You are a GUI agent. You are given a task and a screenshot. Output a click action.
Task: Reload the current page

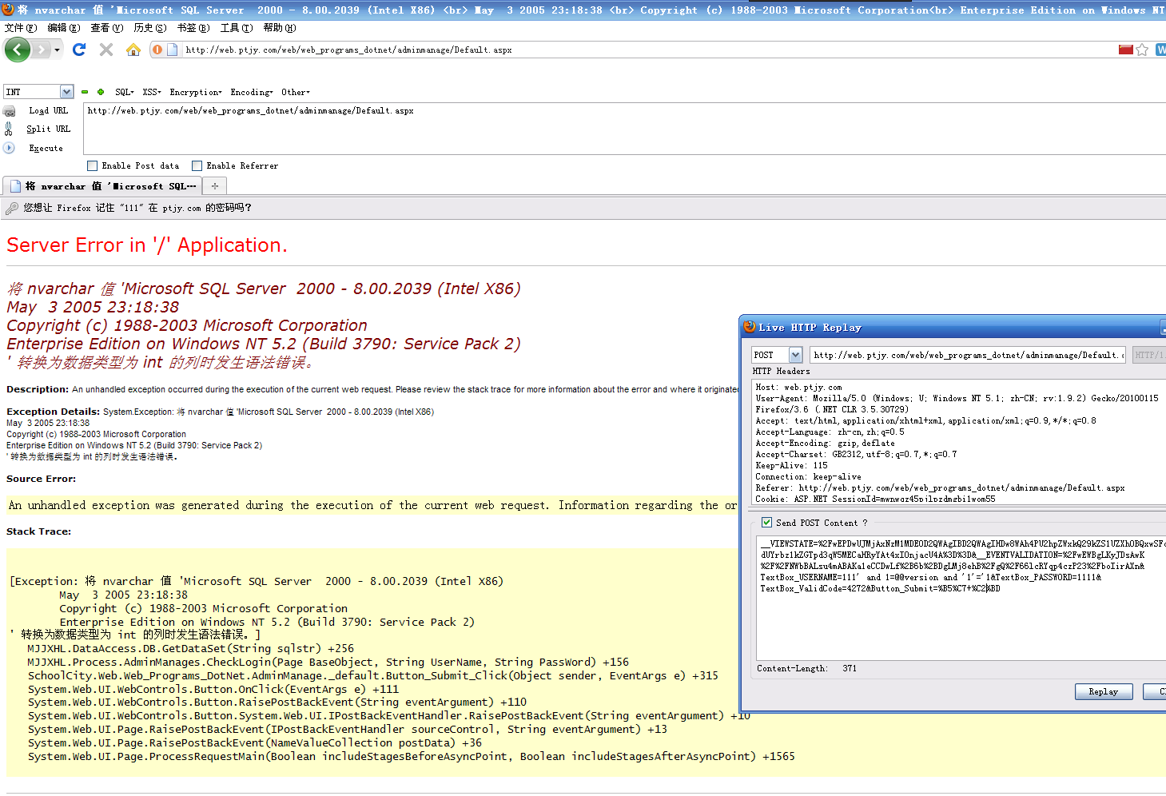tap(79, 50)
